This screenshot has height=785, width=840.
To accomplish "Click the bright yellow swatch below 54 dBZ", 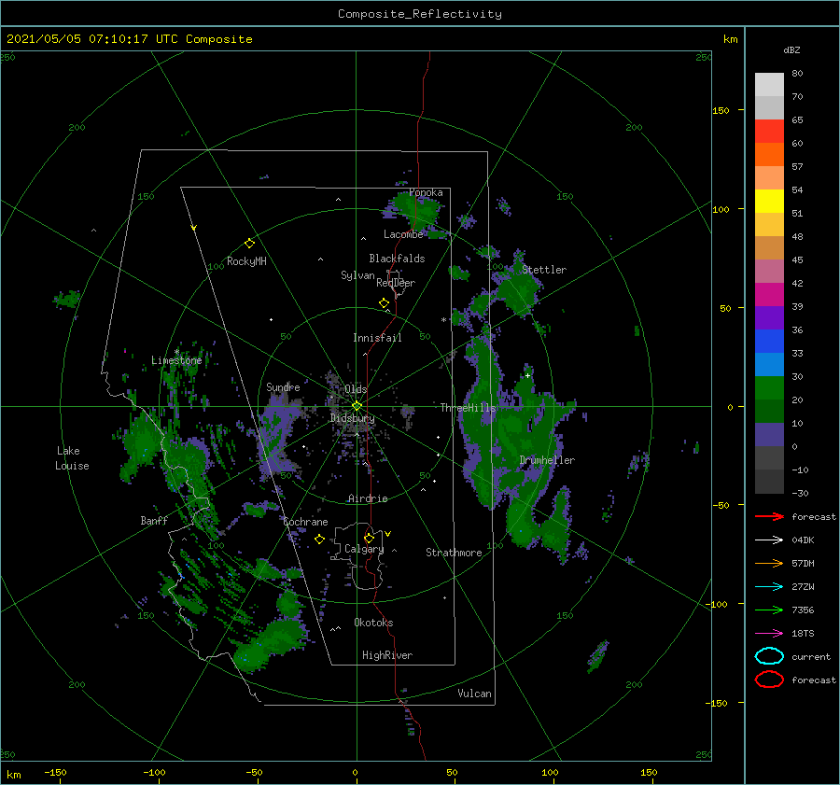I will 769,202.
